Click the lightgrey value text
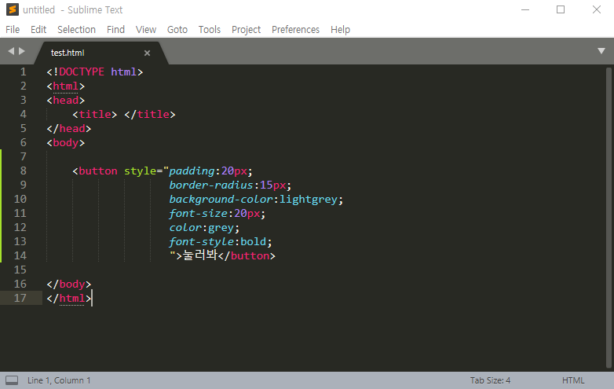 point(308,200)
